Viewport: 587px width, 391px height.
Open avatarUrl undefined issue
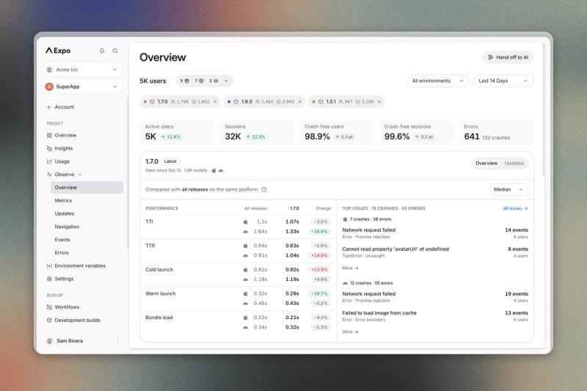click(x=435, y=252)
